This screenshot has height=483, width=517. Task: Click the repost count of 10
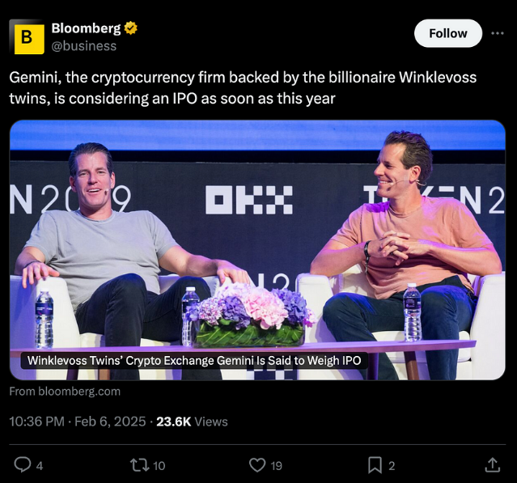click(x=159, y=465)
